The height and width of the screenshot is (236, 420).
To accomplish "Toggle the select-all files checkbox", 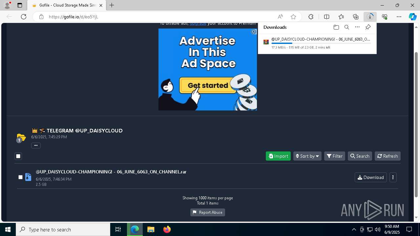I will (x=18, y=156).
